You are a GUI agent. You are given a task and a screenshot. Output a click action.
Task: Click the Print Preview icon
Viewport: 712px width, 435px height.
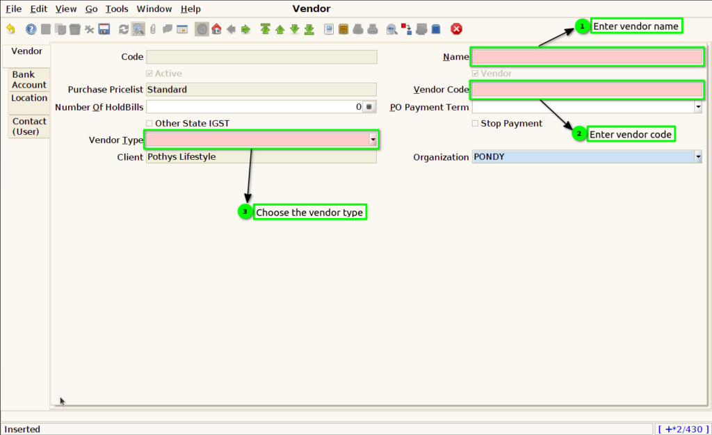tap(358, 29)
